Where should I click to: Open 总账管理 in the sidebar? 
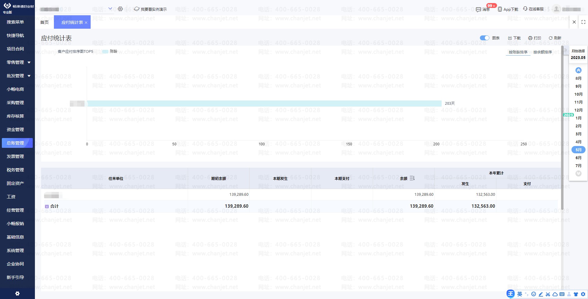point(17,143)
